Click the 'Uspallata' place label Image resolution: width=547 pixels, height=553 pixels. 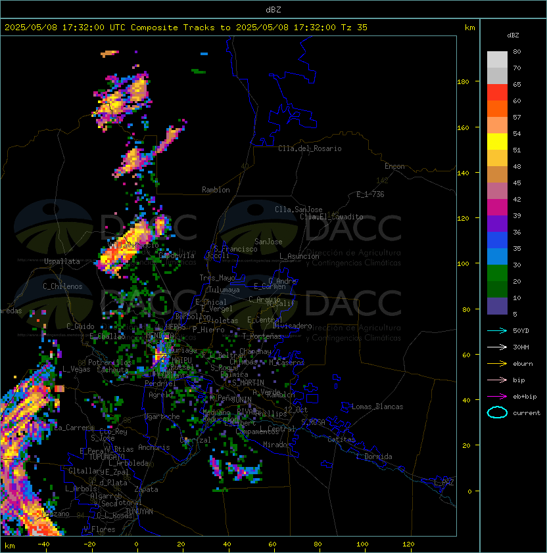point(62,261)
